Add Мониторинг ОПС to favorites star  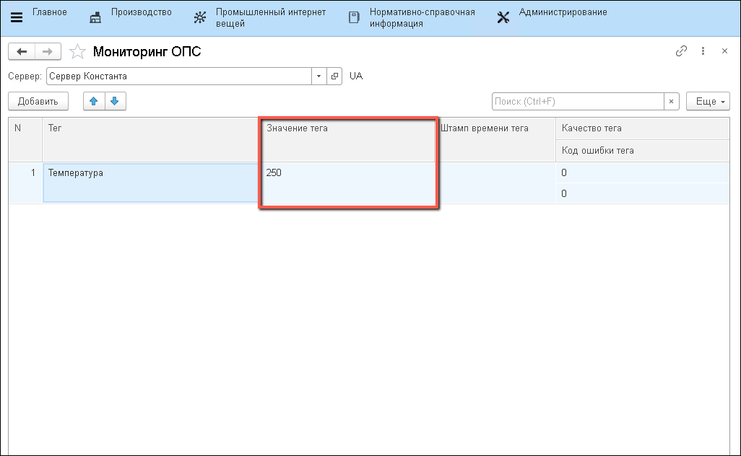click(x=77, y=52)
